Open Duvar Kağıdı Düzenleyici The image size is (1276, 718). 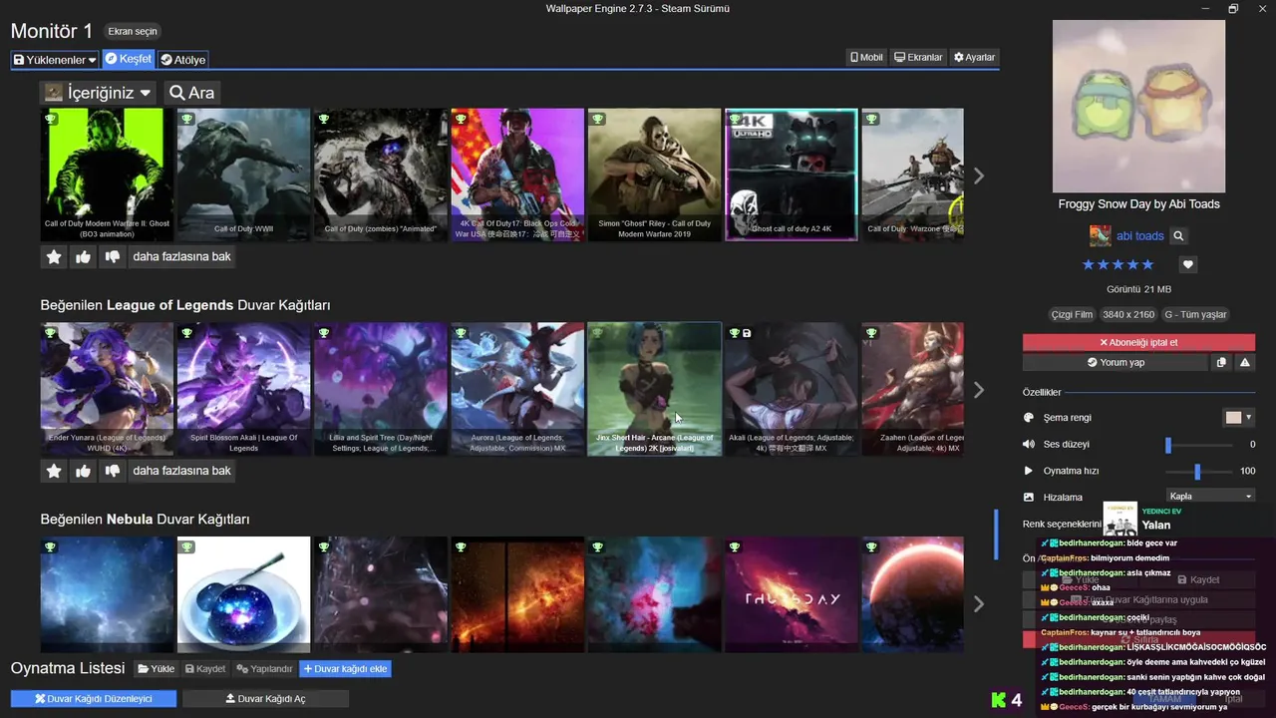94,699
